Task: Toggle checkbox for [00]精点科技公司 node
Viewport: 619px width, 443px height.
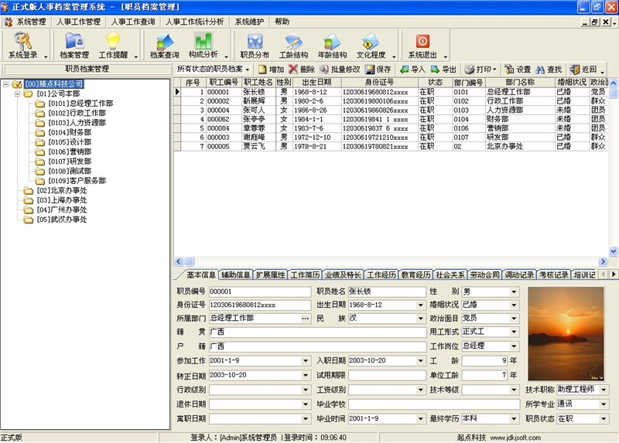Action: (18, 84)
